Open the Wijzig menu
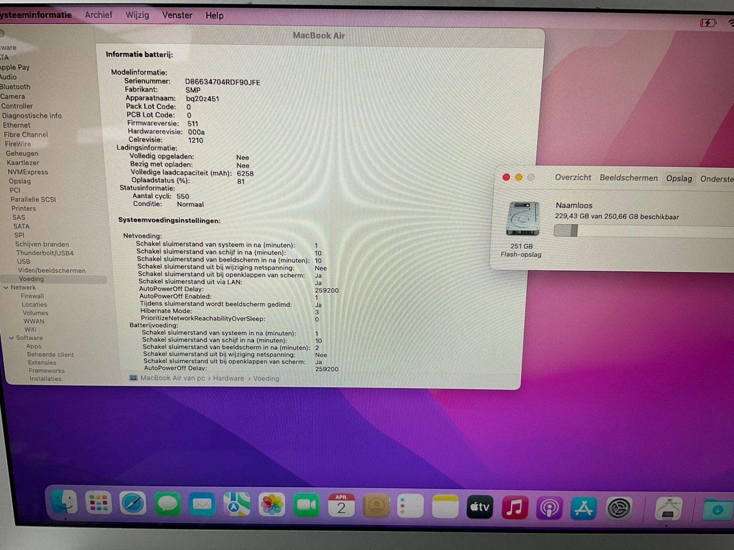This screenshot has width=734, height=550. click(137, 15)
